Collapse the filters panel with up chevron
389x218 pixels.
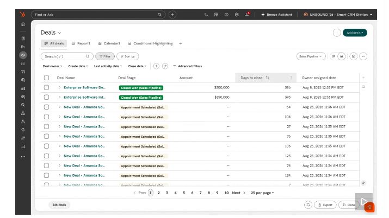point(363,56)
